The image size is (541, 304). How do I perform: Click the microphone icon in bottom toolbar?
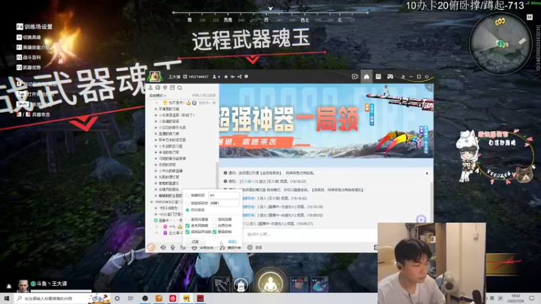pyautogui.click(x=172, y=247)
